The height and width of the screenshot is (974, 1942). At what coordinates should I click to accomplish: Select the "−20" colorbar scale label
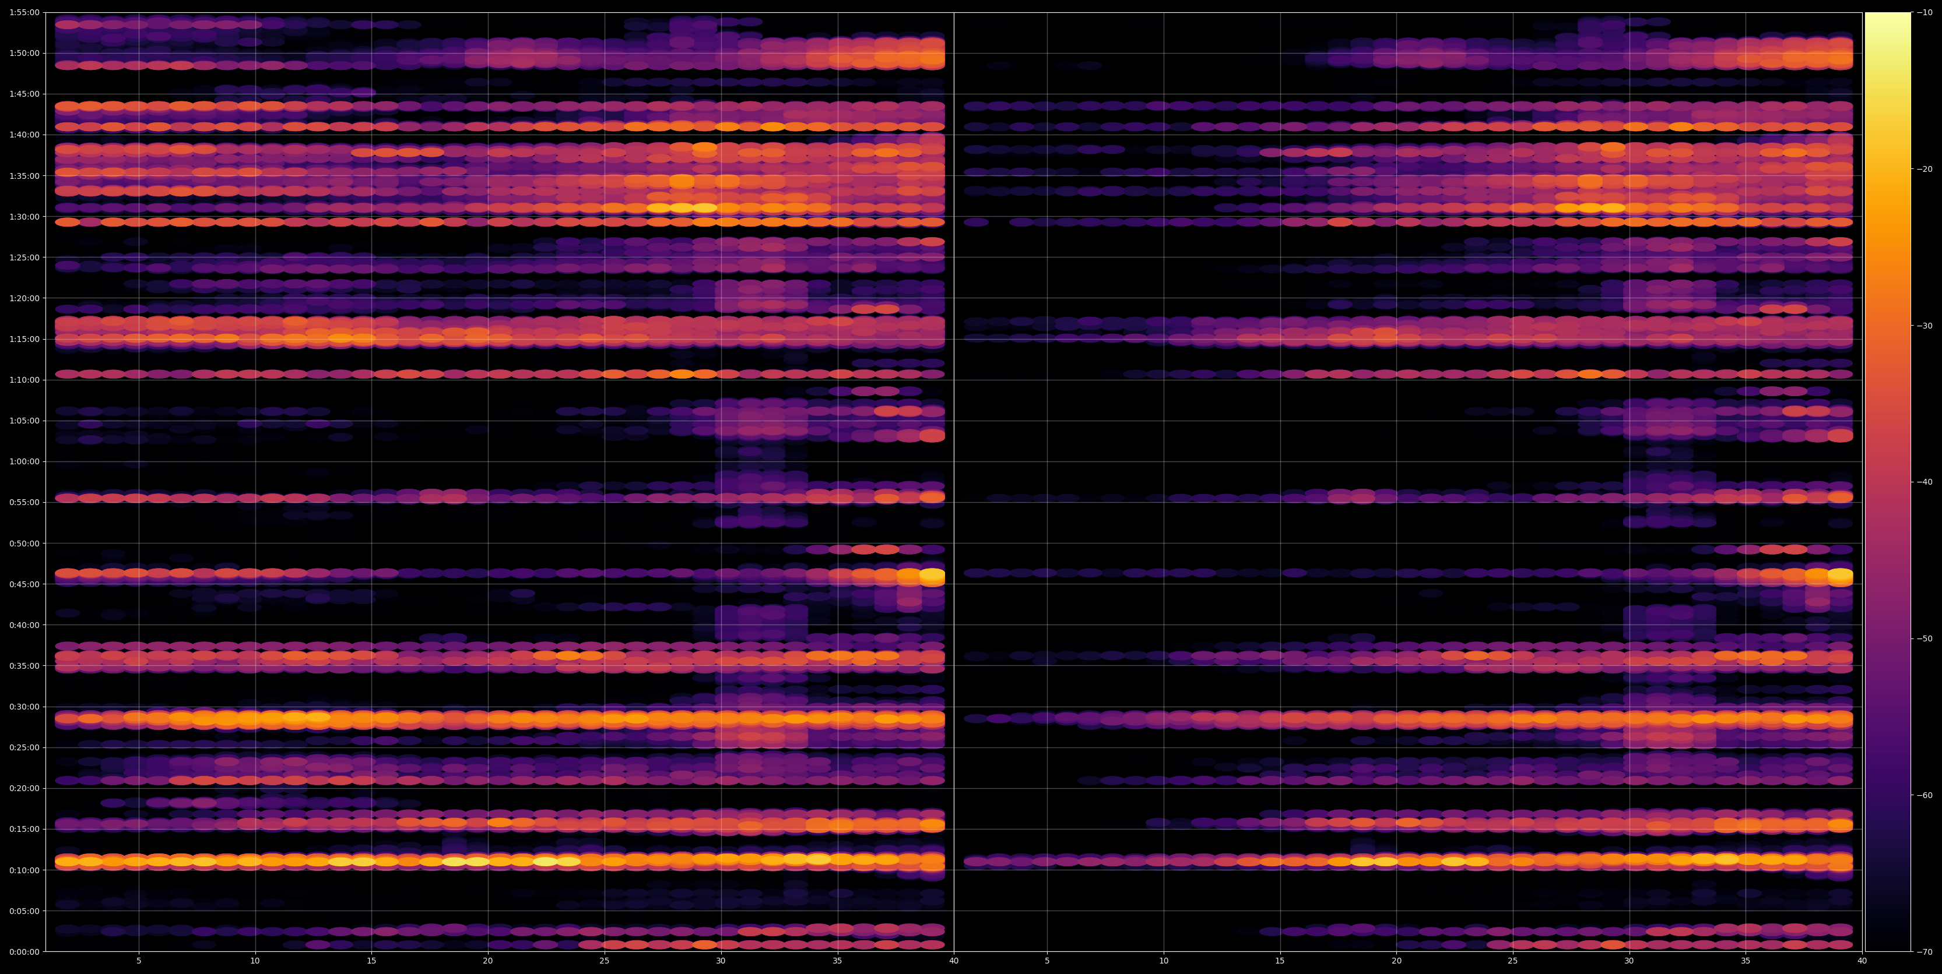point(1923,169)
